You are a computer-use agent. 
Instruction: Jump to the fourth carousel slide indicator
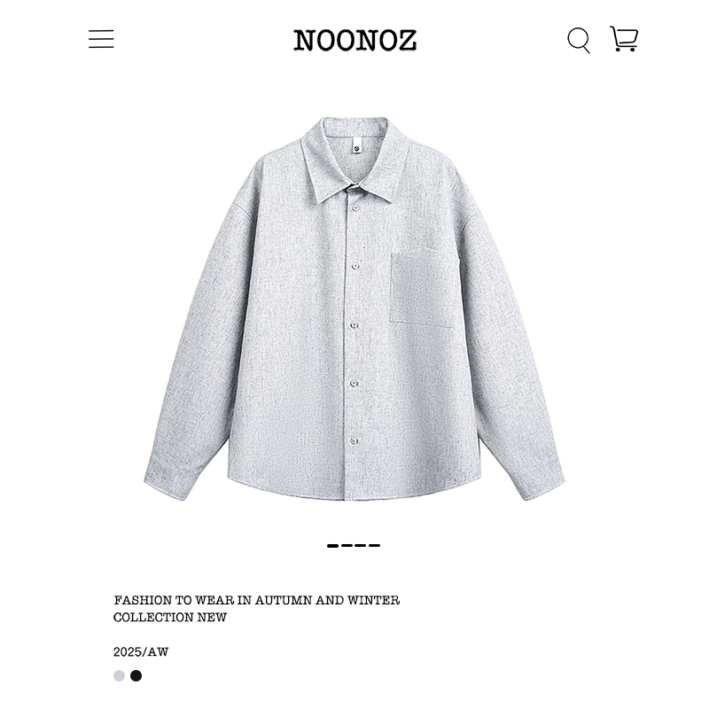pos(374,546)
